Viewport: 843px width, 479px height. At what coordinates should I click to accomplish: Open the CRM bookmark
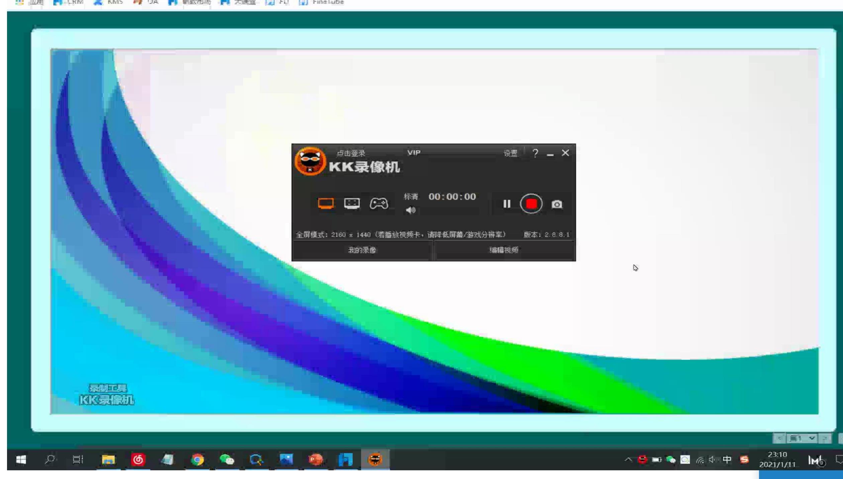(69, 2)
